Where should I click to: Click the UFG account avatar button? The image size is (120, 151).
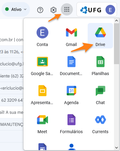(x=110, y=10)
